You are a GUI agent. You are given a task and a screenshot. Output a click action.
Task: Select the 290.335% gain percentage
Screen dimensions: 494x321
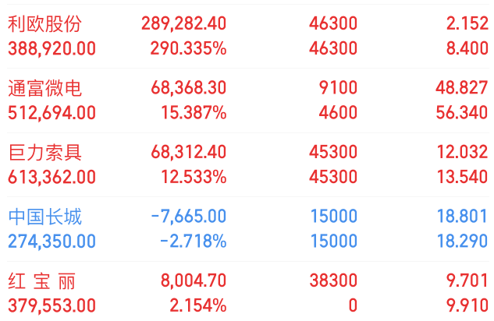188,48
